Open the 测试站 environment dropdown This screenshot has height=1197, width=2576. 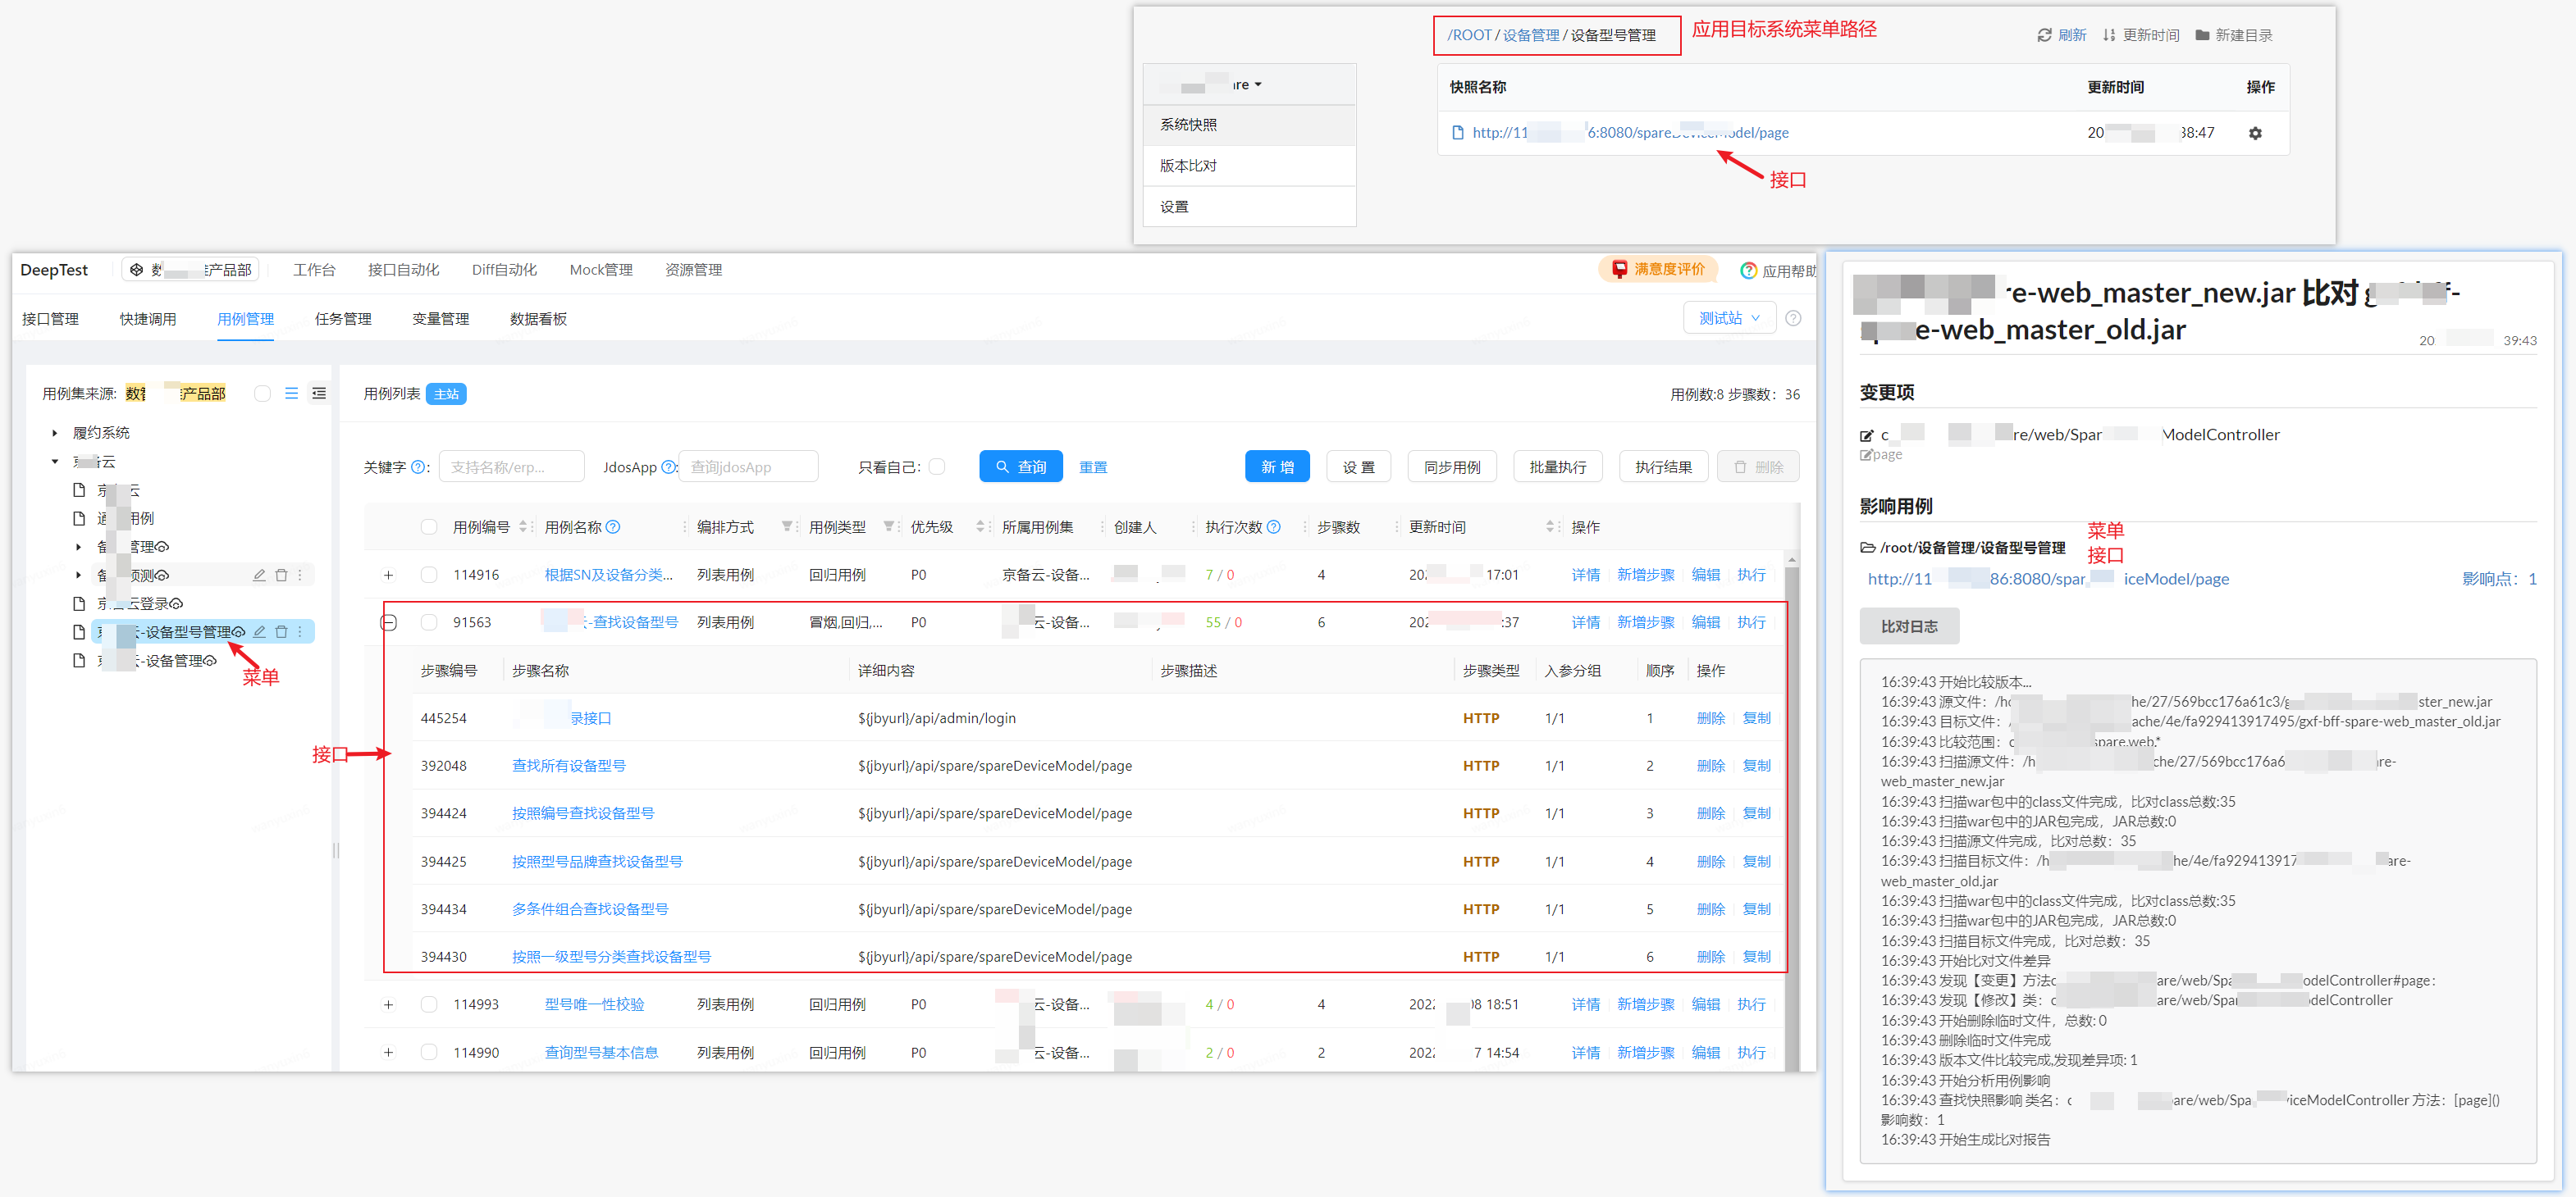[1729, 318]
